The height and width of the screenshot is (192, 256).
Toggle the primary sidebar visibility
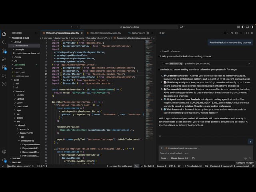243,27
